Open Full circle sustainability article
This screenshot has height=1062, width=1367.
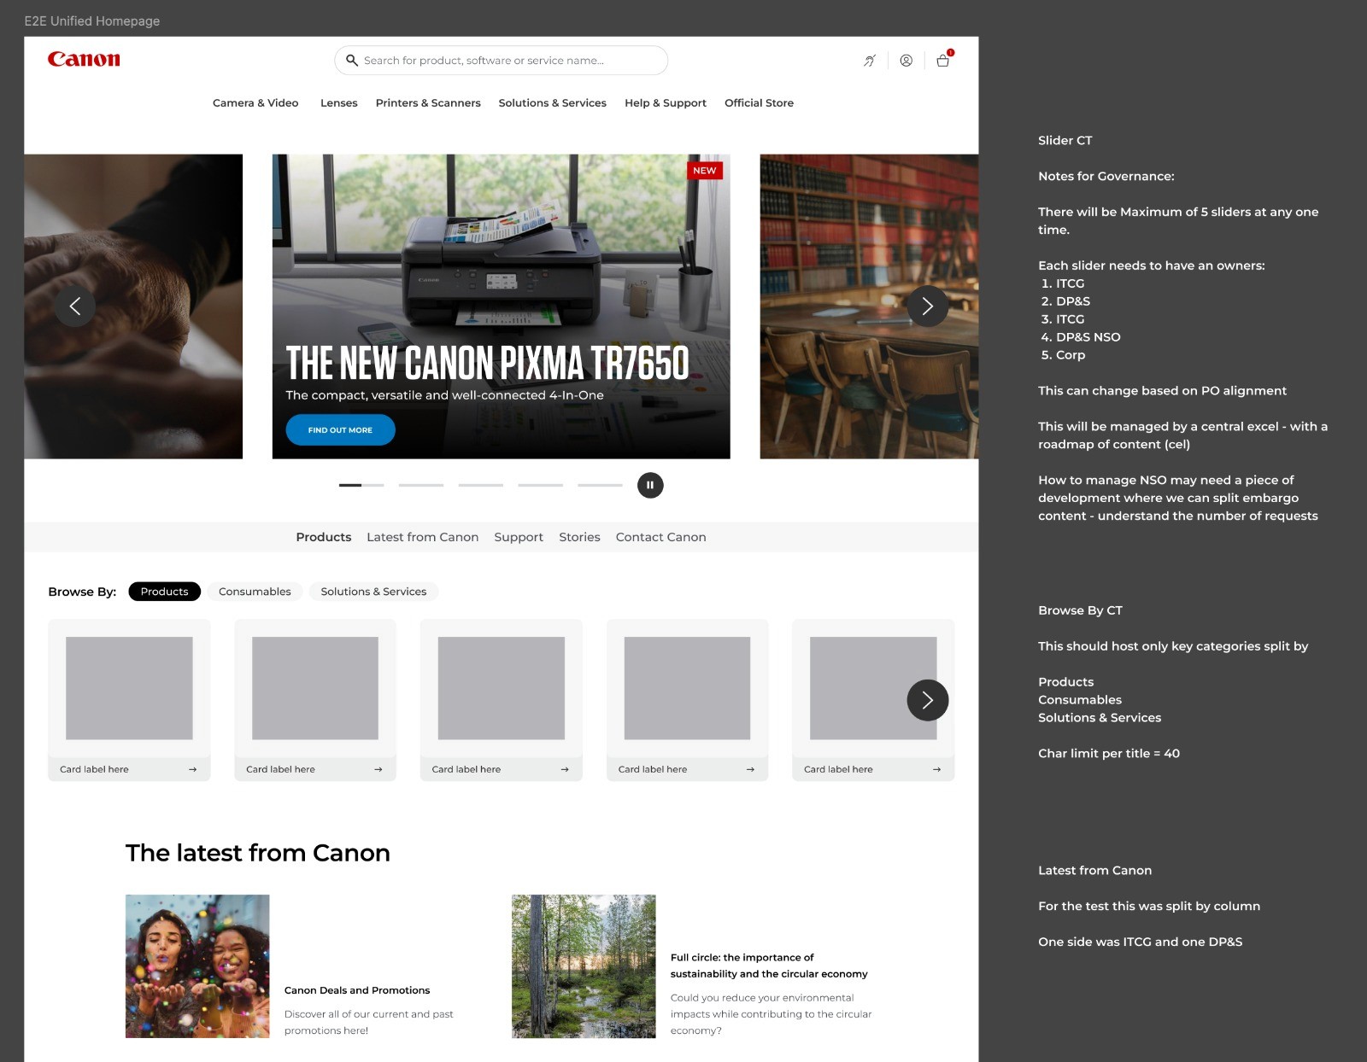pyautogui.click(x=769, y=966)
